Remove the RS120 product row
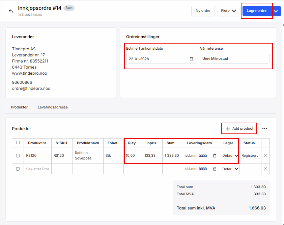Viewport: 284px width, 225px height. click(265, 156)
